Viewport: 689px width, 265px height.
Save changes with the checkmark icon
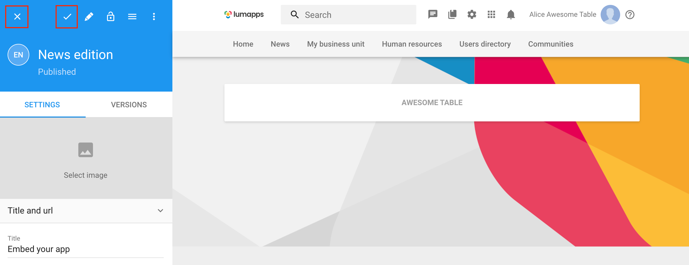[67, 17]
